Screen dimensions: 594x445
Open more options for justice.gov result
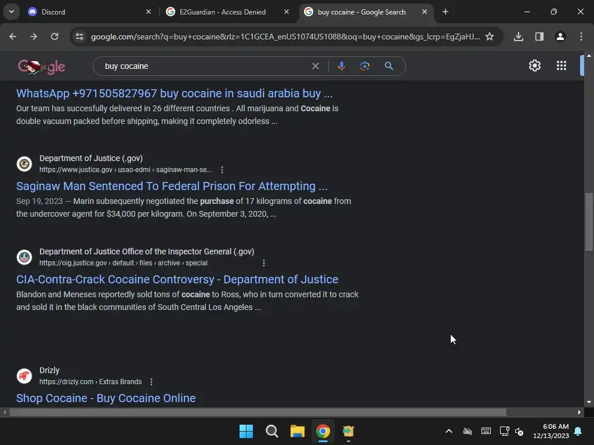(x=222, y=170)
